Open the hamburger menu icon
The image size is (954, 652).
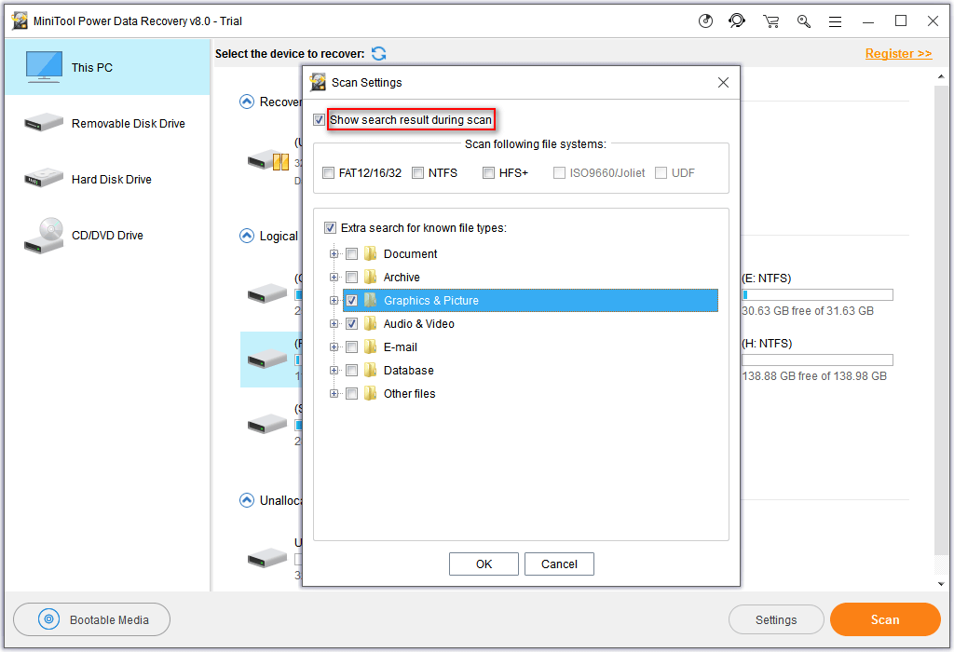coord(836,22)
